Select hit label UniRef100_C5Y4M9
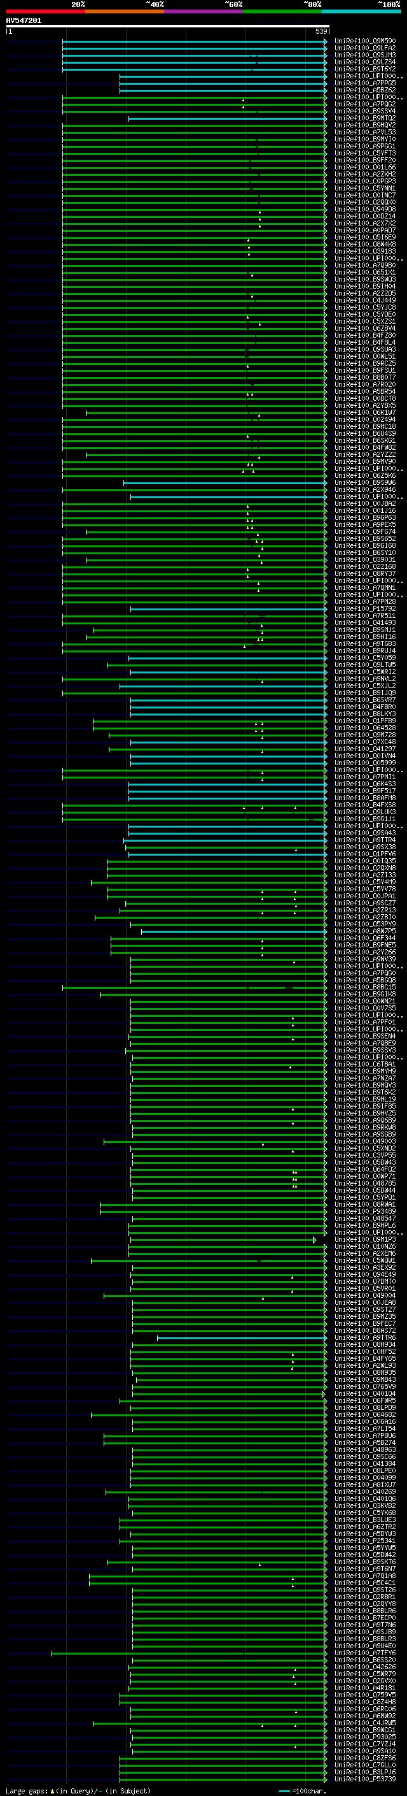The image size is (407, 1796). coord(365,882)
